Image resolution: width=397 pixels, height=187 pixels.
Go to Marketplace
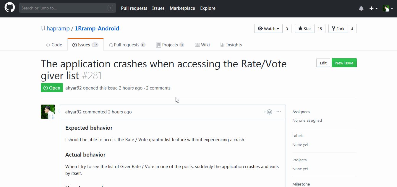pos(182,8)
